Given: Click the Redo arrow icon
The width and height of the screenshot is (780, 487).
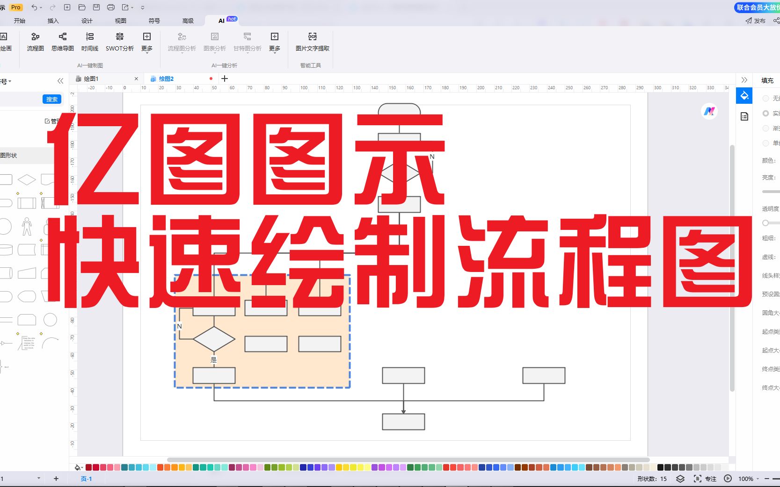Looking at the screenshot, I should (x=52, y=7).
